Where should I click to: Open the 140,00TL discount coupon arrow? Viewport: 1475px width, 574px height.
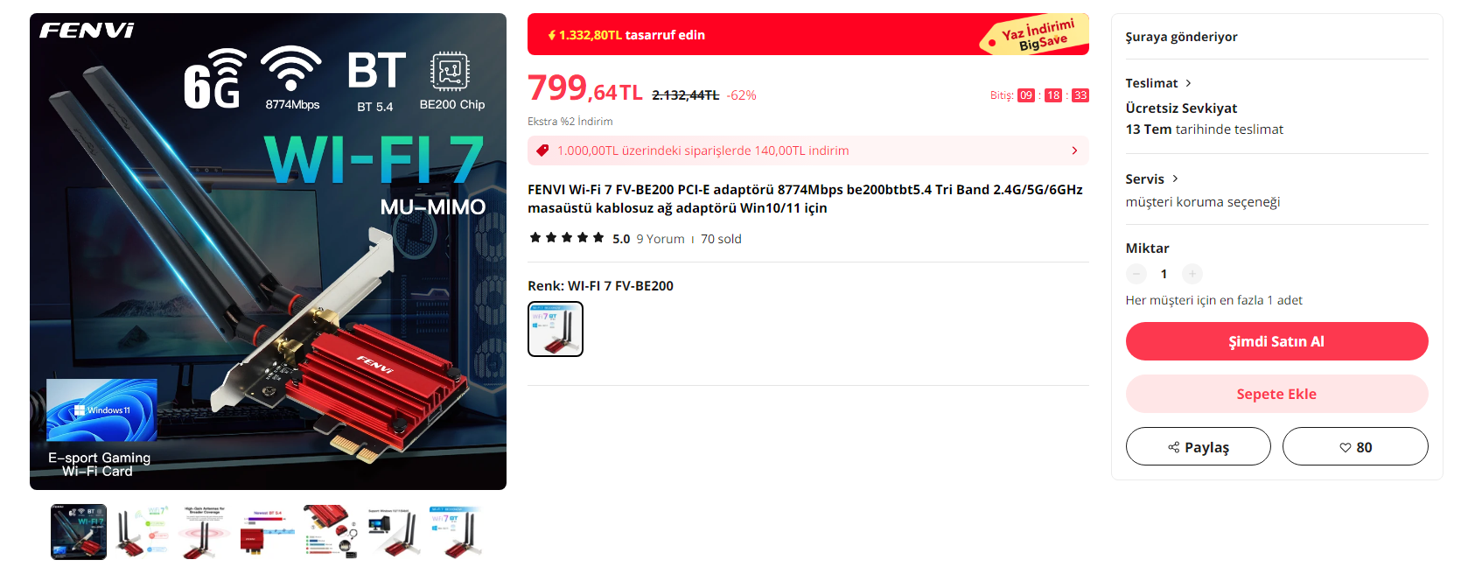pyautogui.click(x=1074, y=150)
